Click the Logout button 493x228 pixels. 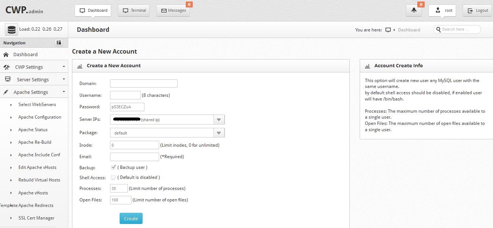477,11
